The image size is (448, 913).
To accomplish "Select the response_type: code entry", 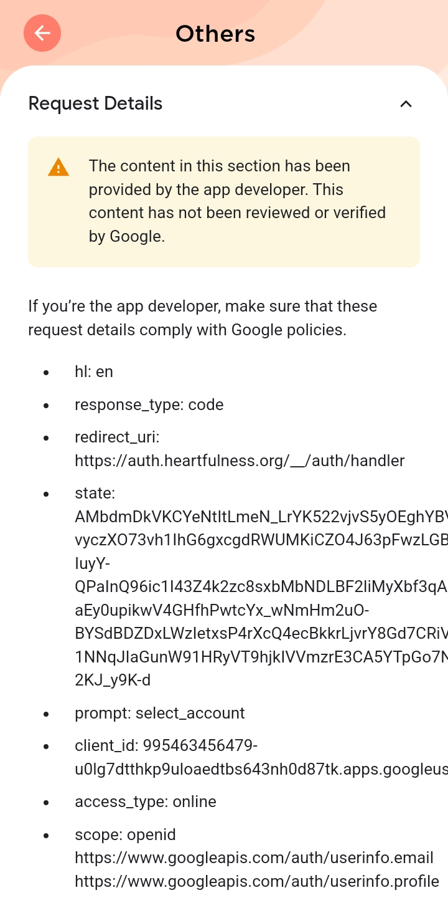I will 149,405.
